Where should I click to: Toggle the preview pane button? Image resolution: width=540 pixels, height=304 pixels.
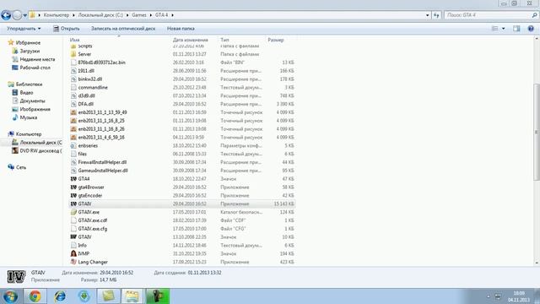pyautogui.click(x=516, y=29)
